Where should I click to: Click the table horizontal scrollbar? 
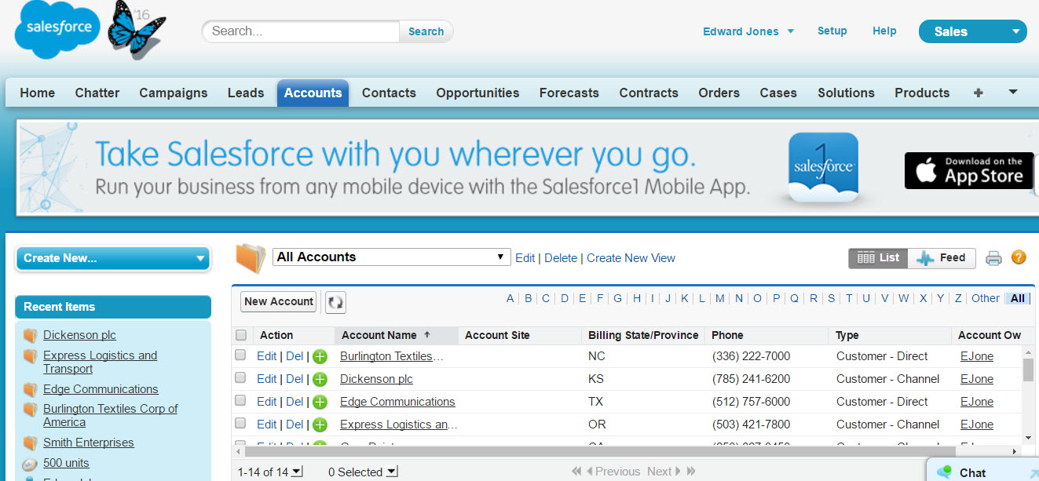601,451
